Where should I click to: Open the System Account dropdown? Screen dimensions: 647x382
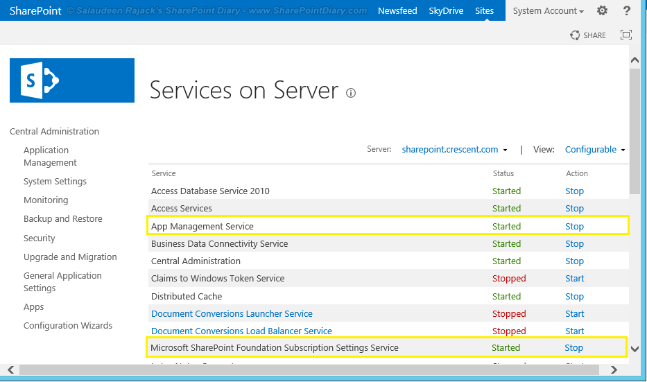(x=548, y=11)
